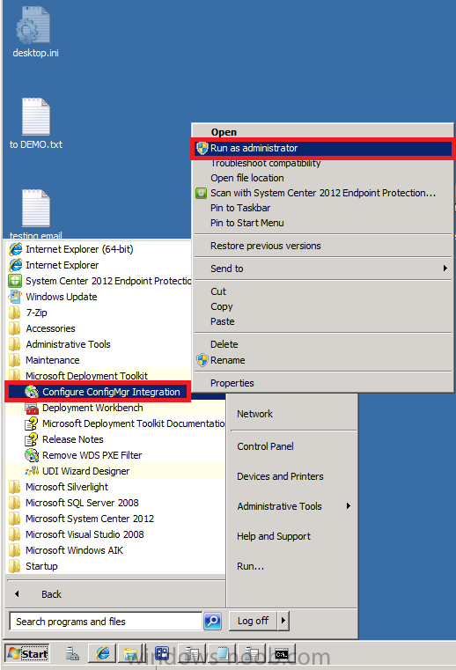Open Windows Explorer folder icon on taskbar
Viewport: 456px width, 670px height.
(x=132, y=654)
